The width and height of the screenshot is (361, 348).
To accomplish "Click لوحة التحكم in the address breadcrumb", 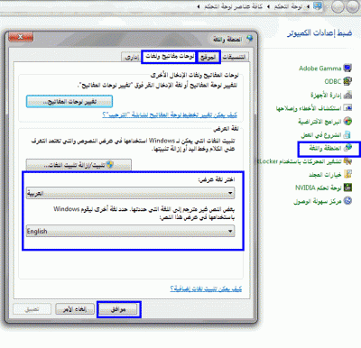I will pyautogui.click(x=288, y=6).
